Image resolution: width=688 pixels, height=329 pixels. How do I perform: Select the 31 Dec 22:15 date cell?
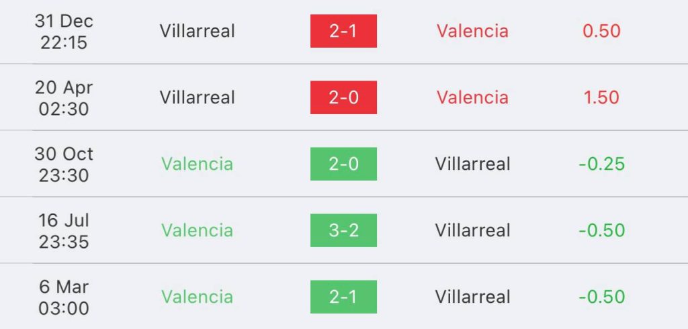[x=64, y=31]
